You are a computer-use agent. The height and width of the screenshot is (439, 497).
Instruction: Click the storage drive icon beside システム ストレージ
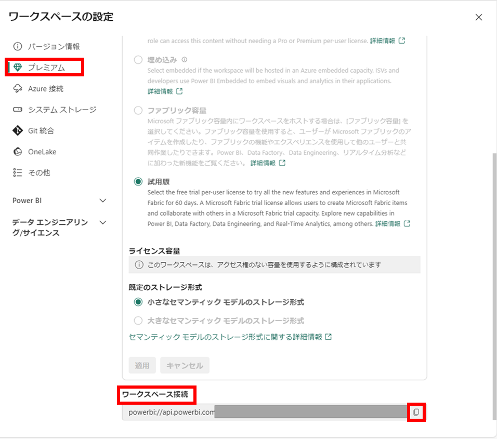point(18,110)
